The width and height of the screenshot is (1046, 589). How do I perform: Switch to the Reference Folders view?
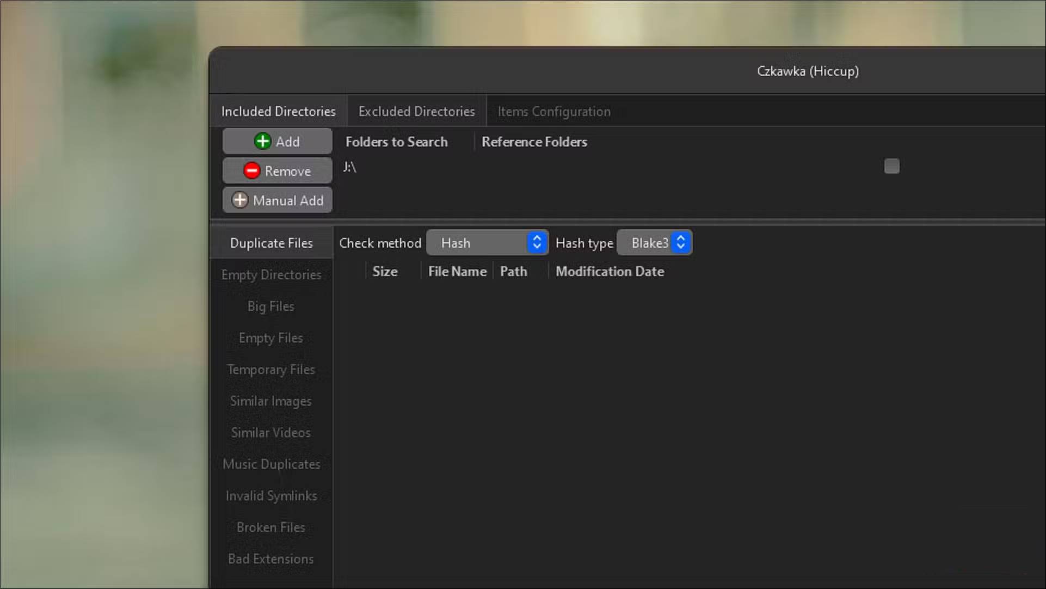(x=534, y=142)
